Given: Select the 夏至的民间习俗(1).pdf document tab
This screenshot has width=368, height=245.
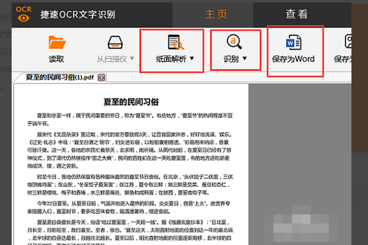Looking at the screenshot, I should point(59,77).
